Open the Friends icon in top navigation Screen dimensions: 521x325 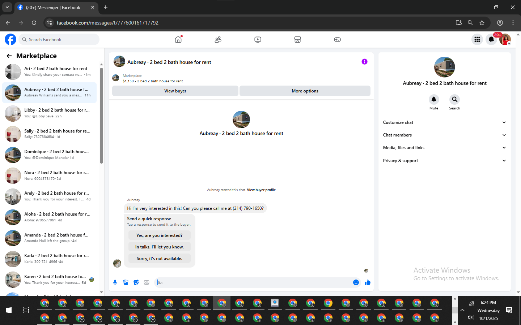point(218,40)
